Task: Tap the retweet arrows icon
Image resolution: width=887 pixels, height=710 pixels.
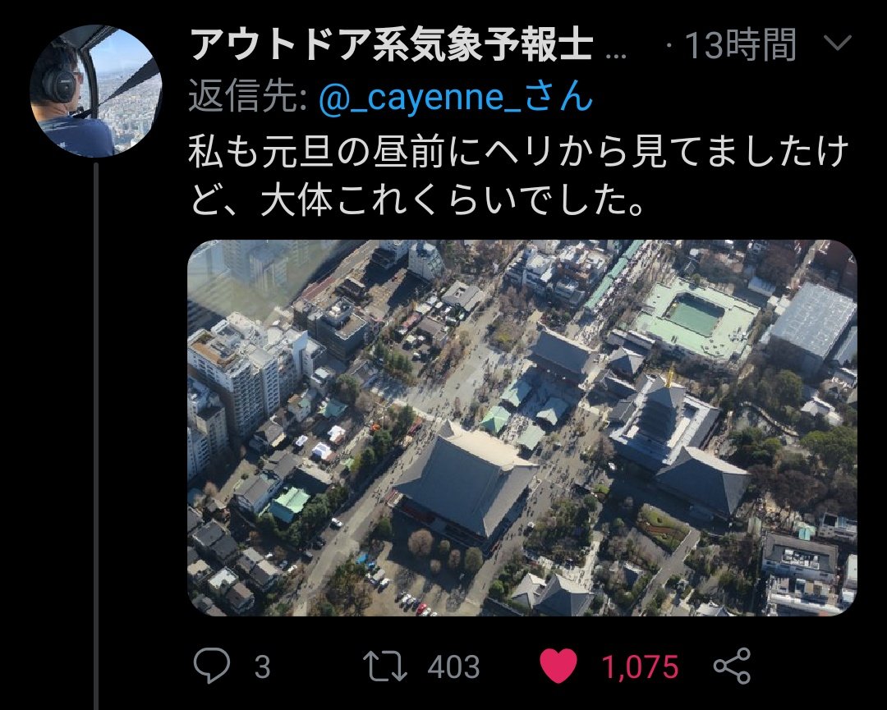Action: (x=384, y=666)
